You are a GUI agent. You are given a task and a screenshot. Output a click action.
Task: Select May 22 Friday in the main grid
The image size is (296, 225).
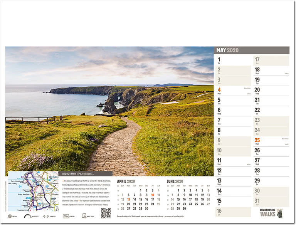coord(271,111)
